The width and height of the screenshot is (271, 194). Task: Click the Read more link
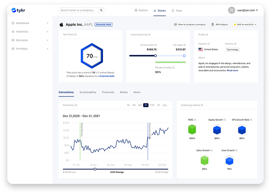(232, 70)
